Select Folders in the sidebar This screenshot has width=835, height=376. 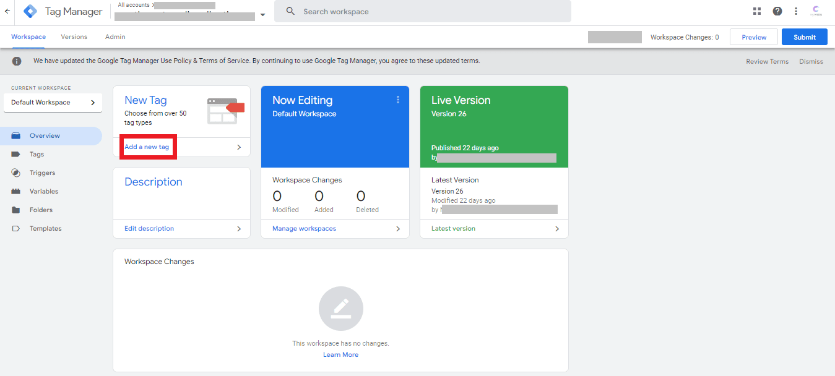pos(51,210)
